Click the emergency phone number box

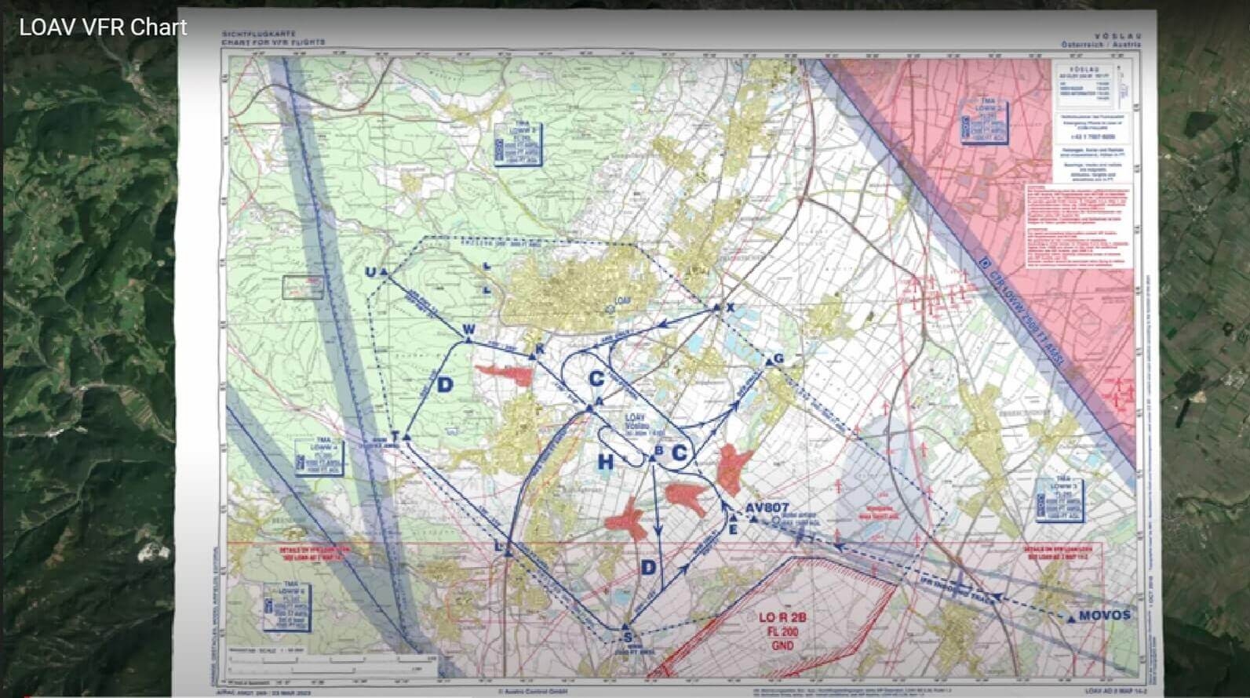tap(1093, 128)
